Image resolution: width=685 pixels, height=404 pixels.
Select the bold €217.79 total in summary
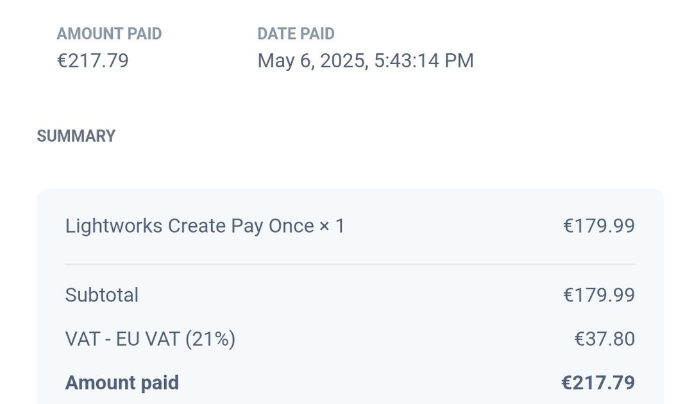pyautogui.click(x=598, y=383)
